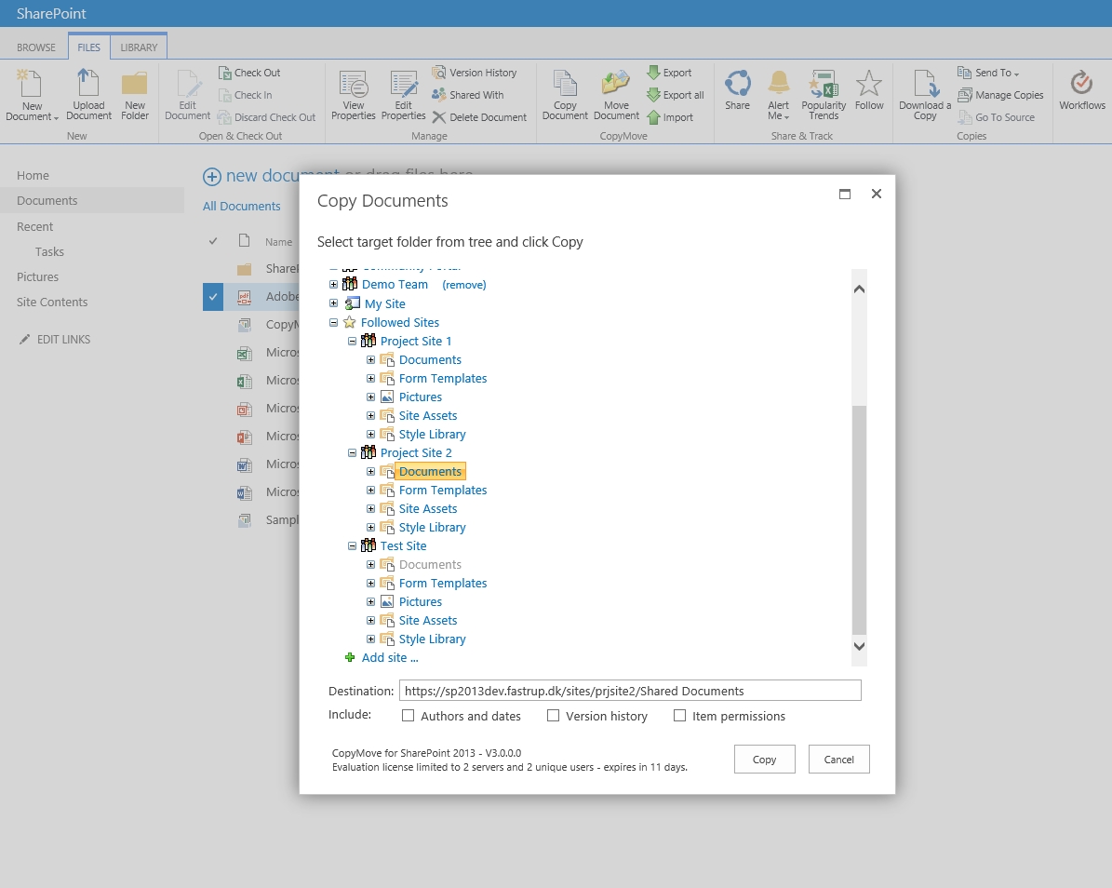Screen dimensions: 1112x888
Task: Open Version History
Action: pos(475,73)
